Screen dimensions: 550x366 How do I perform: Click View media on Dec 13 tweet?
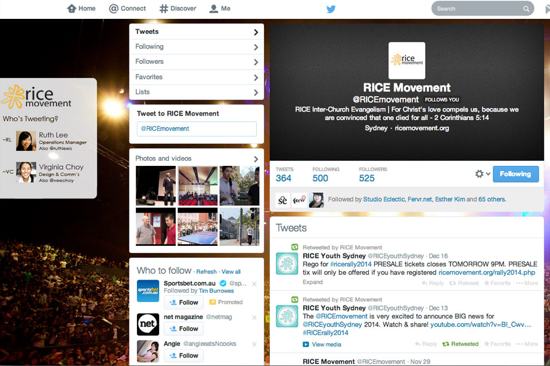coord(322,344)
